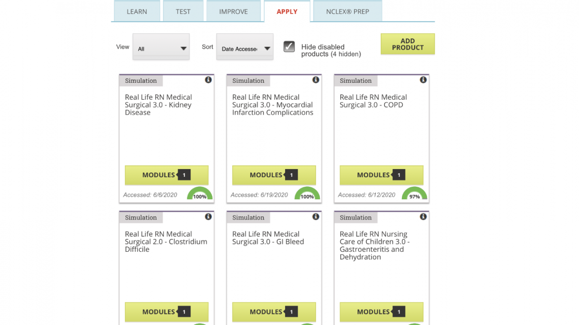This screenshot has width=579, height=325.
Task: Open MODULES for COPD simulation
Action: point(381,175)
